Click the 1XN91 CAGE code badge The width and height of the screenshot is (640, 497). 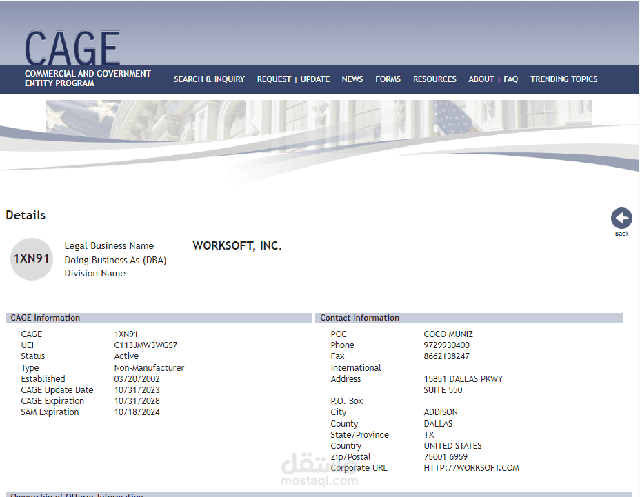click(32, 258)
